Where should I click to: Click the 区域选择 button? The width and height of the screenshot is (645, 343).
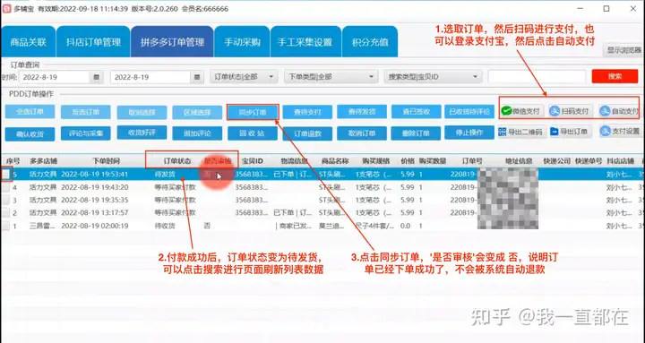tap(197, 112)
